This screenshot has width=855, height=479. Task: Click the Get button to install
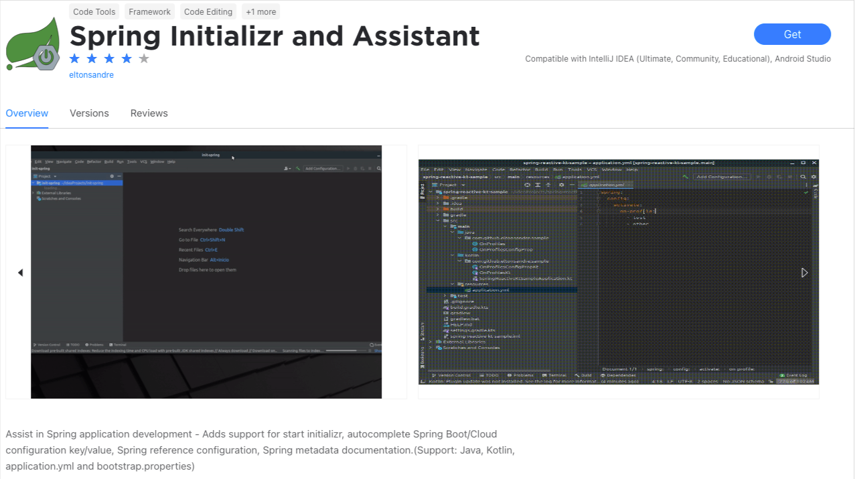pos(792,34)
